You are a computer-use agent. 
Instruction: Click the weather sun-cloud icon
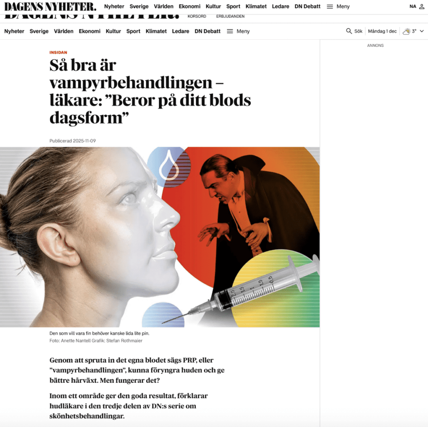[x=406, y=31]
